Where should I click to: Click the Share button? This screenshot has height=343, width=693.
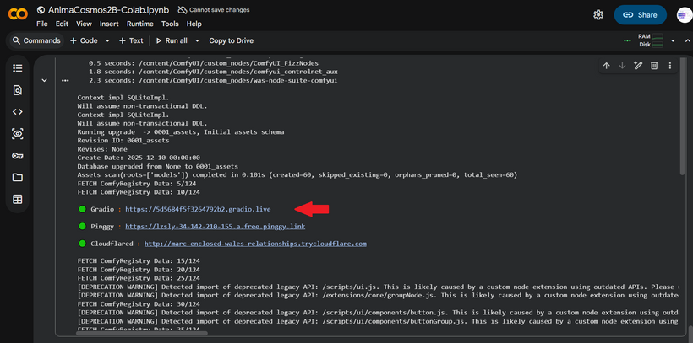tap(641, 15)
